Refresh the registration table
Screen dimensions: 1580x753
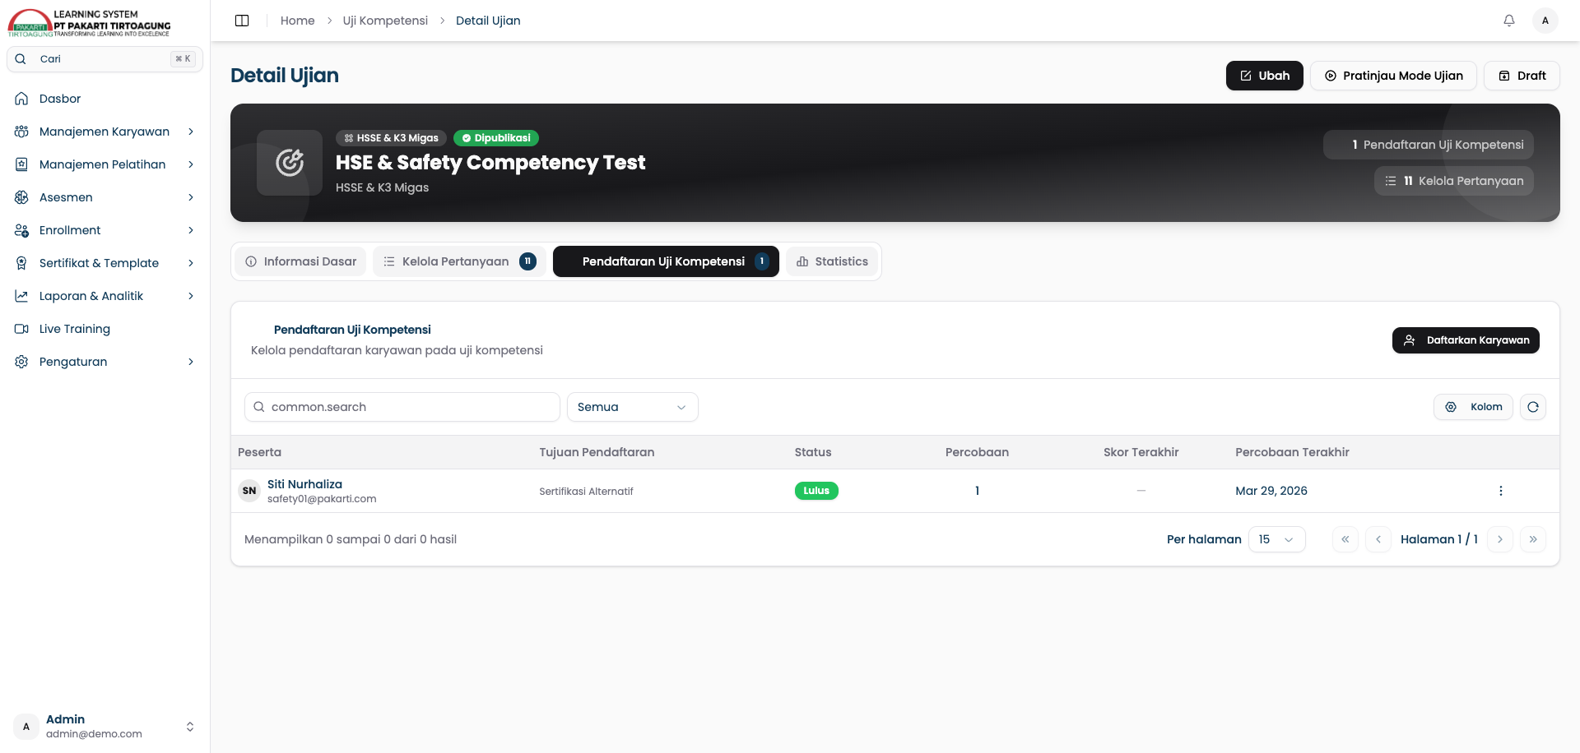[x=1533, y=407]
